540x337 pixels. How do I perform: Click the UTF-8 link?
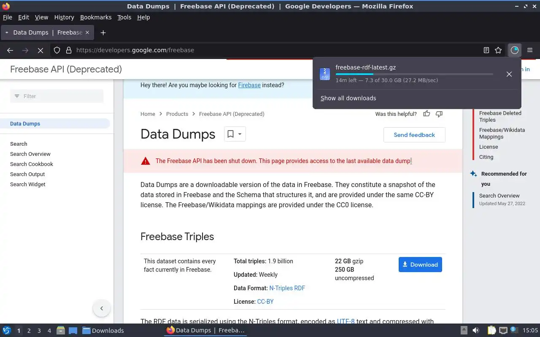pyautogui.click(x=346, y=322)
